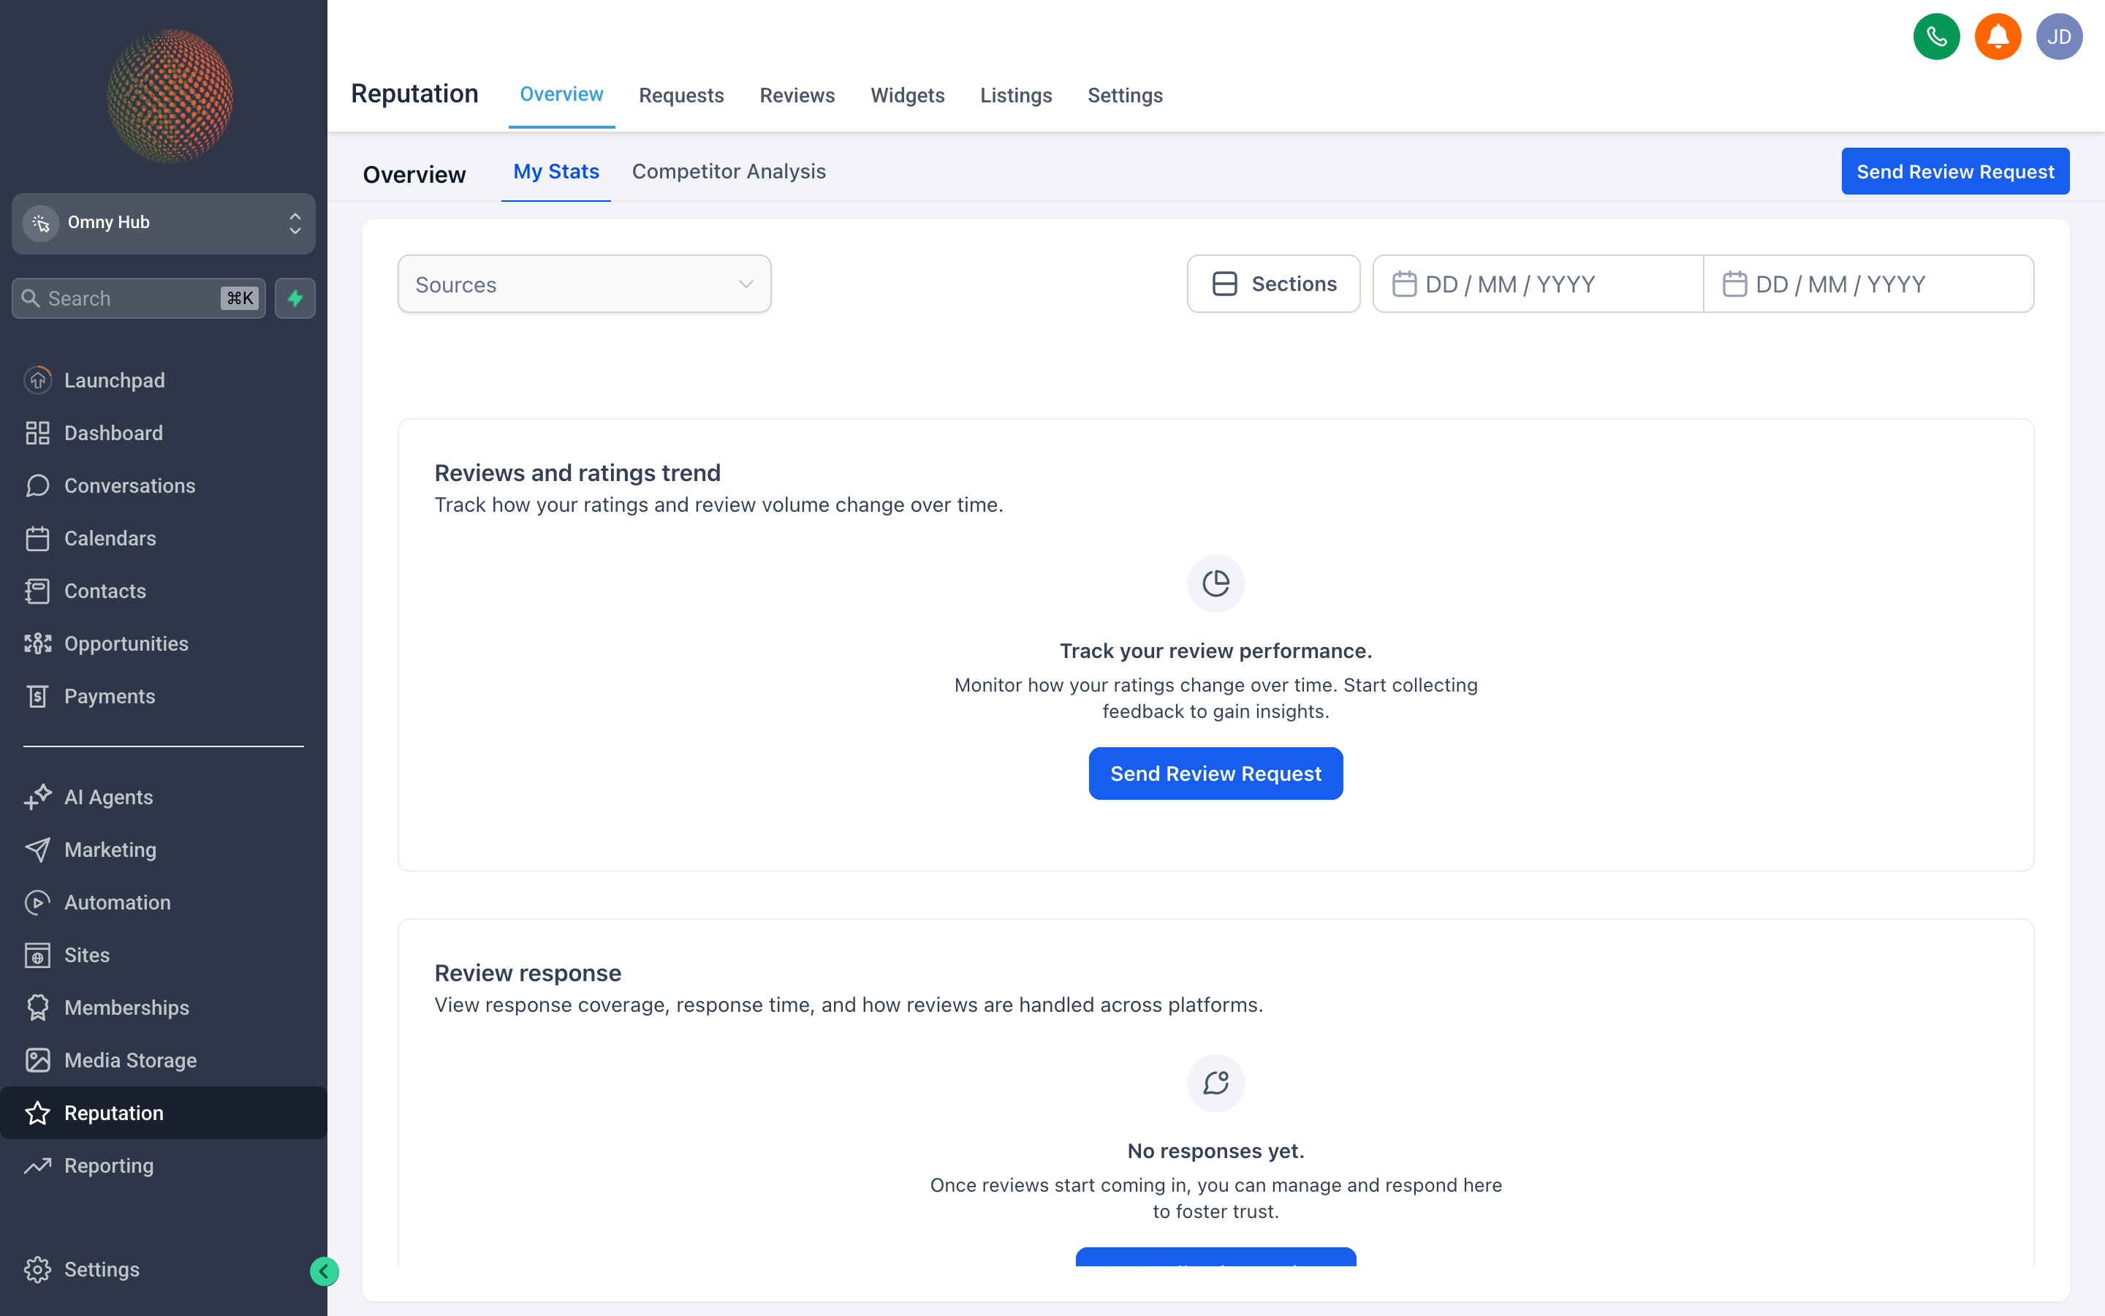The width and height of the screenshot is (2105, 1316).
Task: Open the Sections selector
Action: [x=1273, y=284]
